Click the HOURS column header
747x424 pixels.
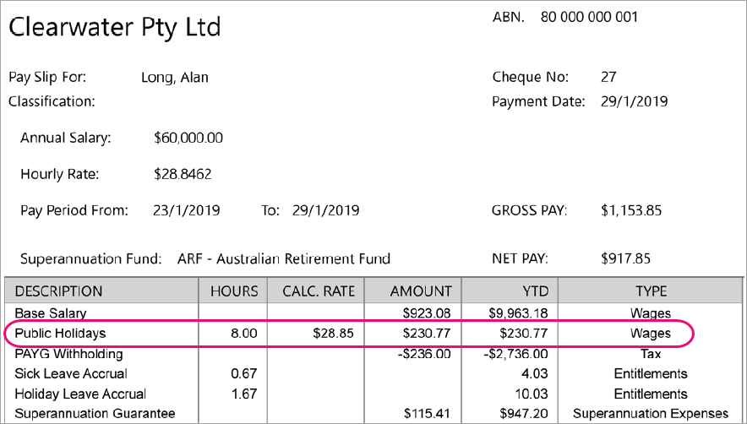click(234, 291)
